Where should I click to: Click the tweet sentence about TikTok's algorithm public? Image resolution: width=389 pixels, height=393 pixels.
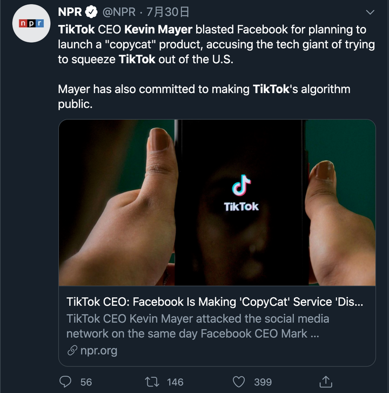point(204,96)
